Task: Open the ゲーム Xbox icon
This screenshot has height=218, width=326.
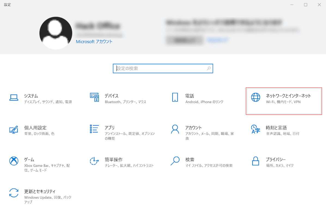Action: [14, 161]
